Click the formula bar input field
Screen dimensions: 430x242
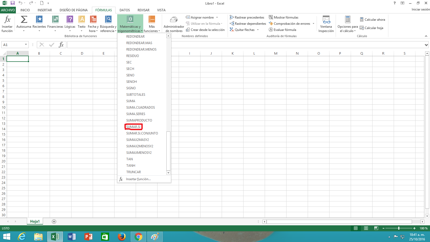tap(245, 45)
